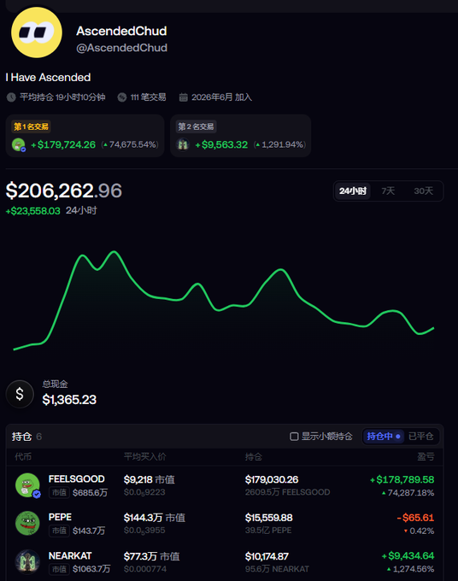Image resolution: width=458 pixels, height=581 pixels.
Task: Enable the 显示小额持仓 checkbox
Action: click(x=294, y=437)
